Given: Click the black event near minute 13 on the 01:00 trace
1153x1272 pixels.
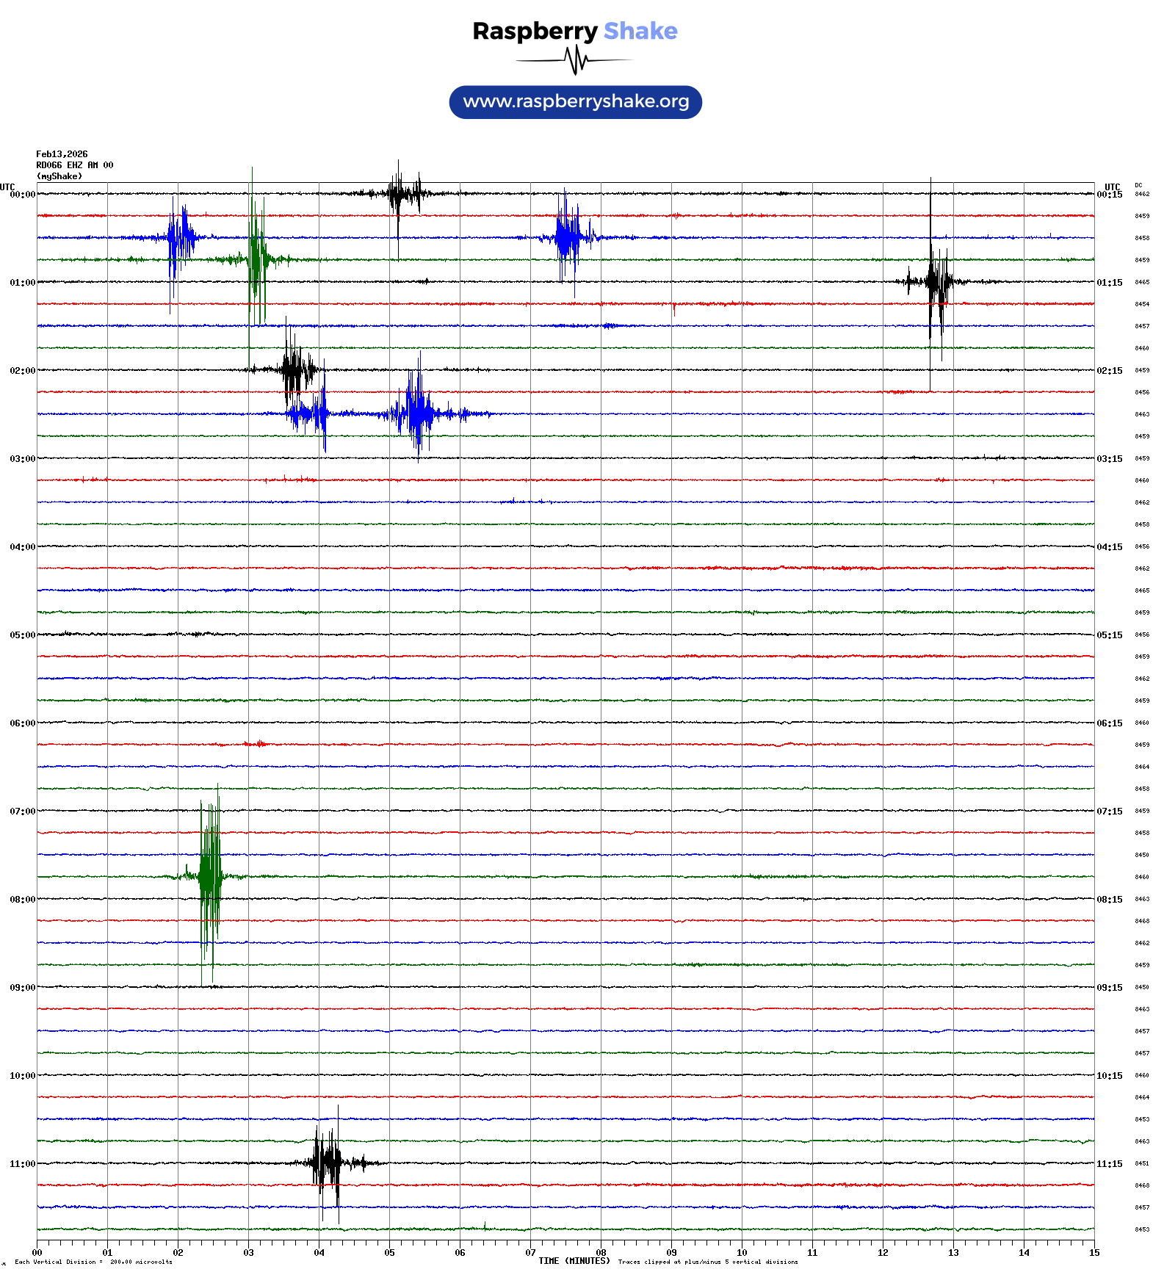Looking at the screenshot, I should coord(936,281).
